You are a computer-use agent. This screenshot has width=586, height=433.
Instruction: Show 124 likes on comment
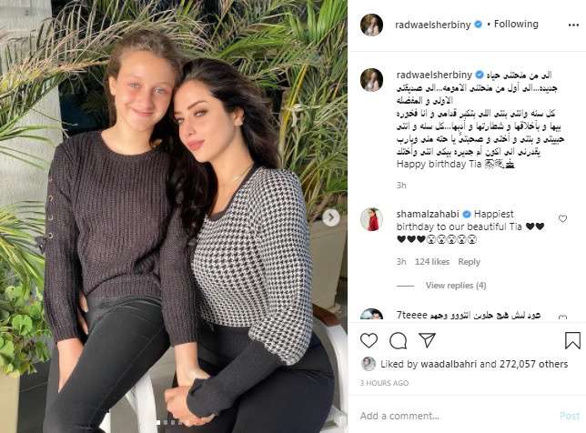(x=432, y=262)
